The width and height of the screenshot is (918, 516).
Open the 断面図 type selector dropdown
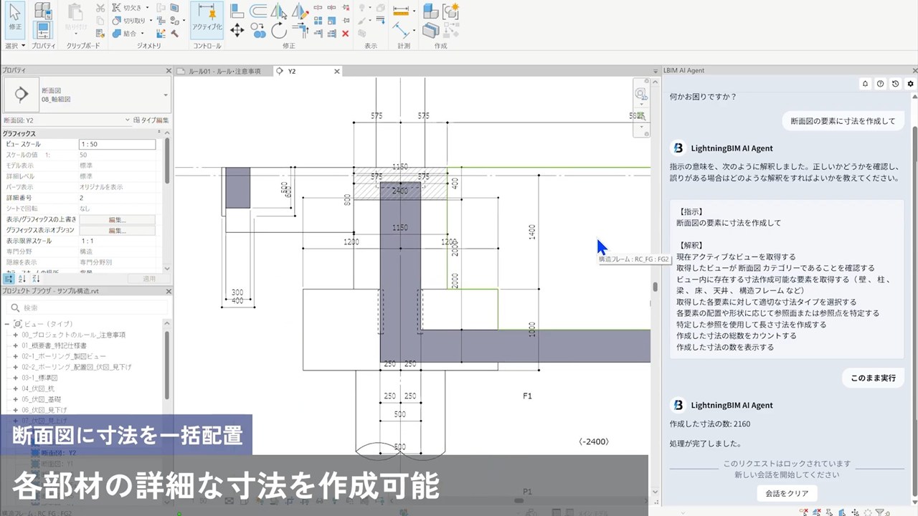pos(166,95)
